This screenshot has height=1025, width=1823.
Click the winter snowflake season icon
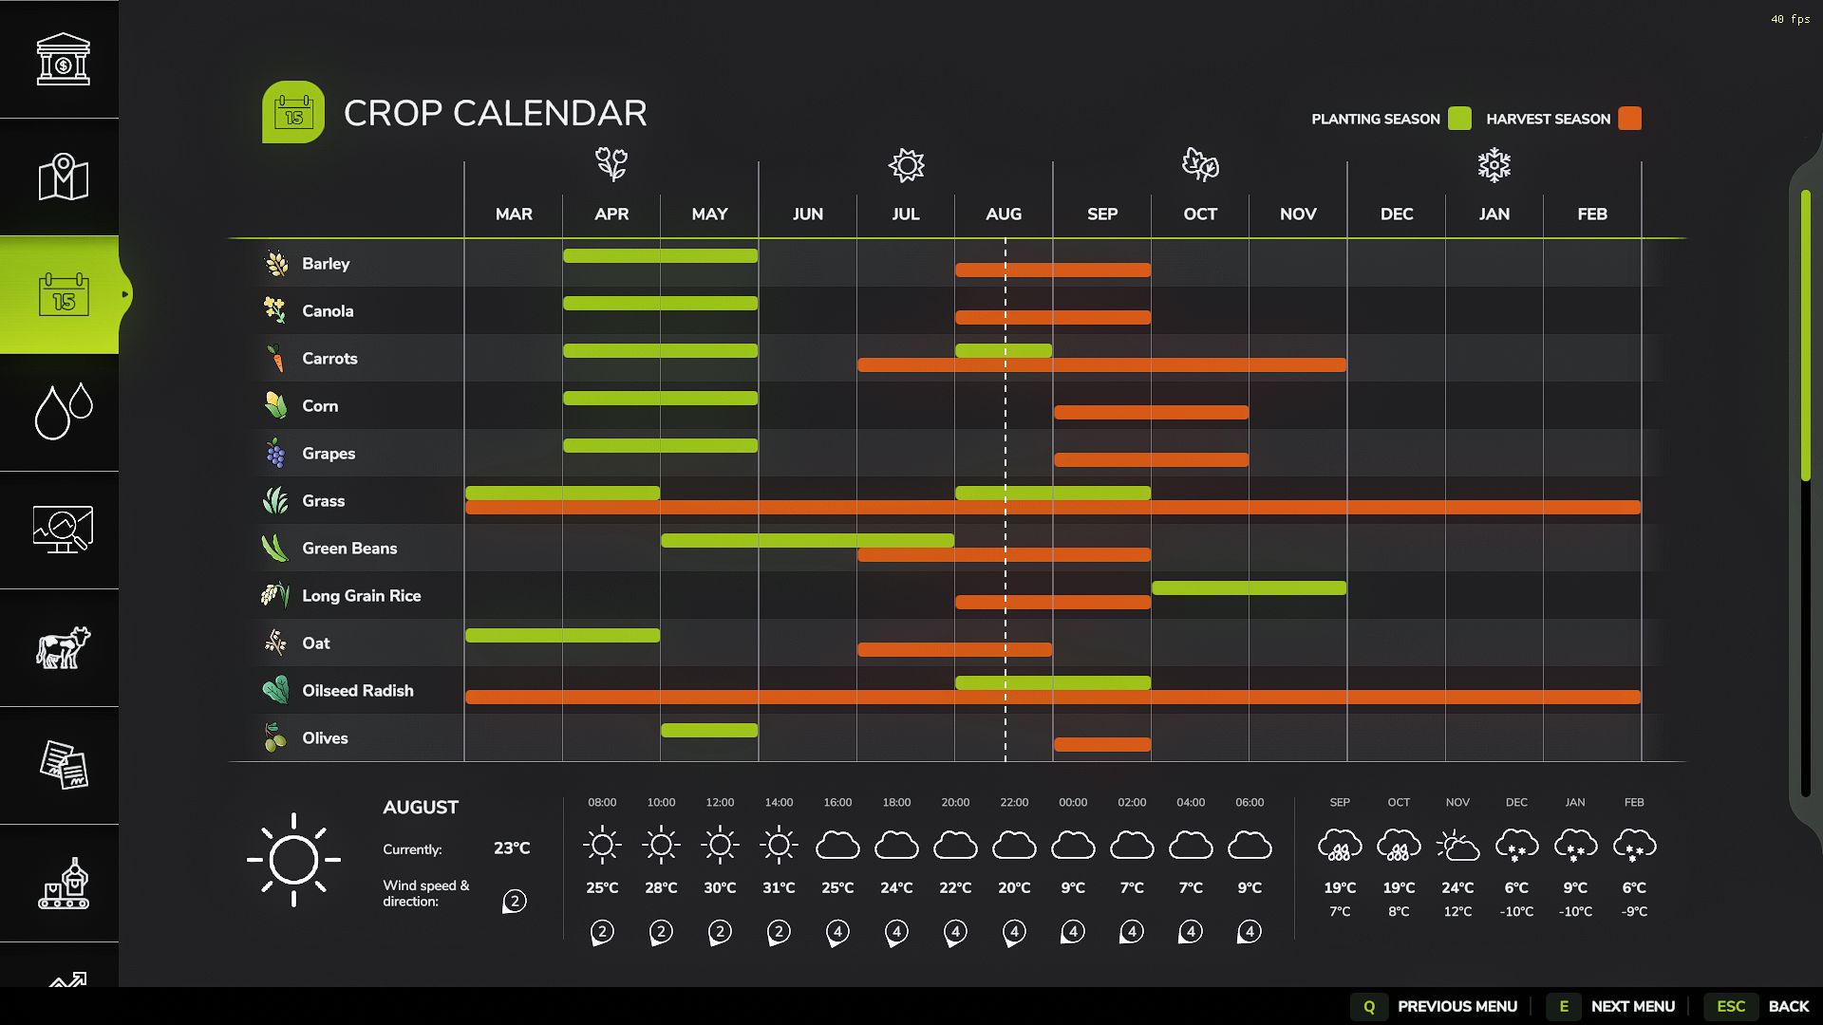pyautogui.click(x=1494, y=164)
